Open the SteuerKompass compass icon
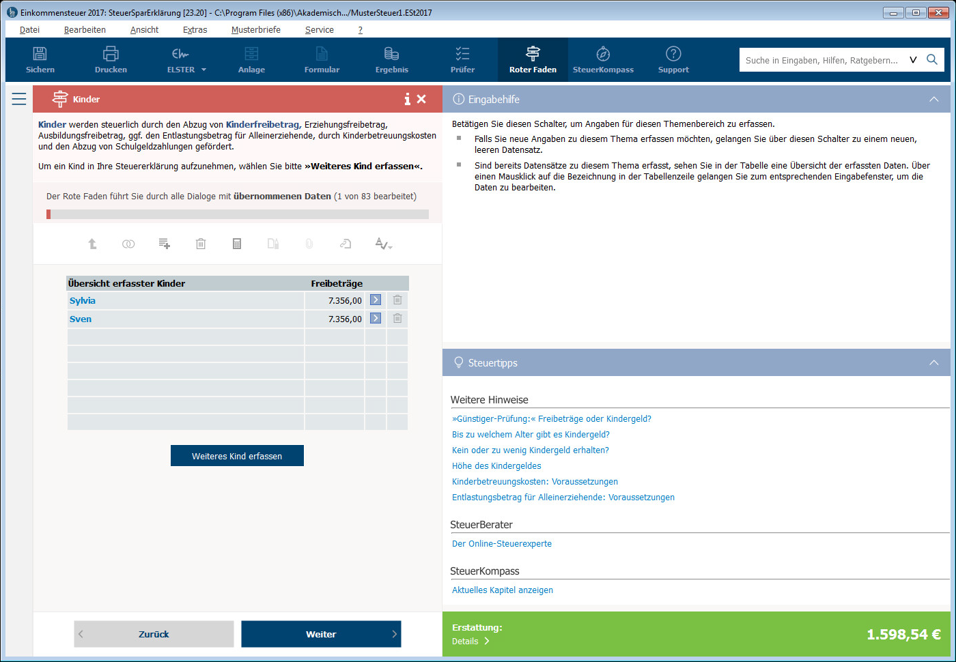956x662 pixels. 603,54
